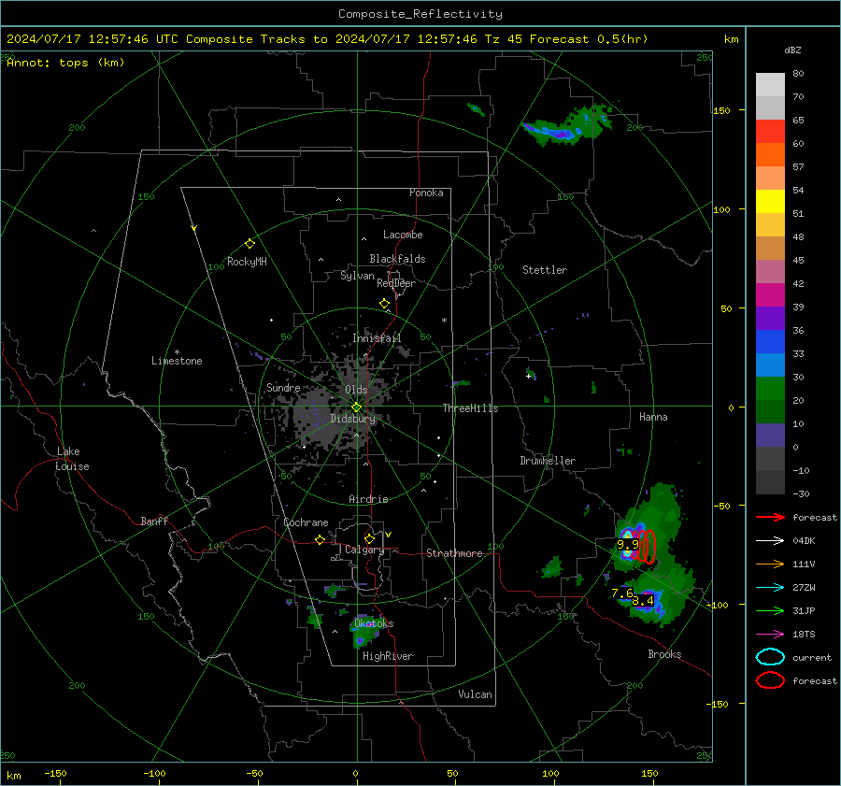This screenshot has width=841, height=786.
Task: Click the white 04DK arrow in the legend
Action: coord(770,541)
